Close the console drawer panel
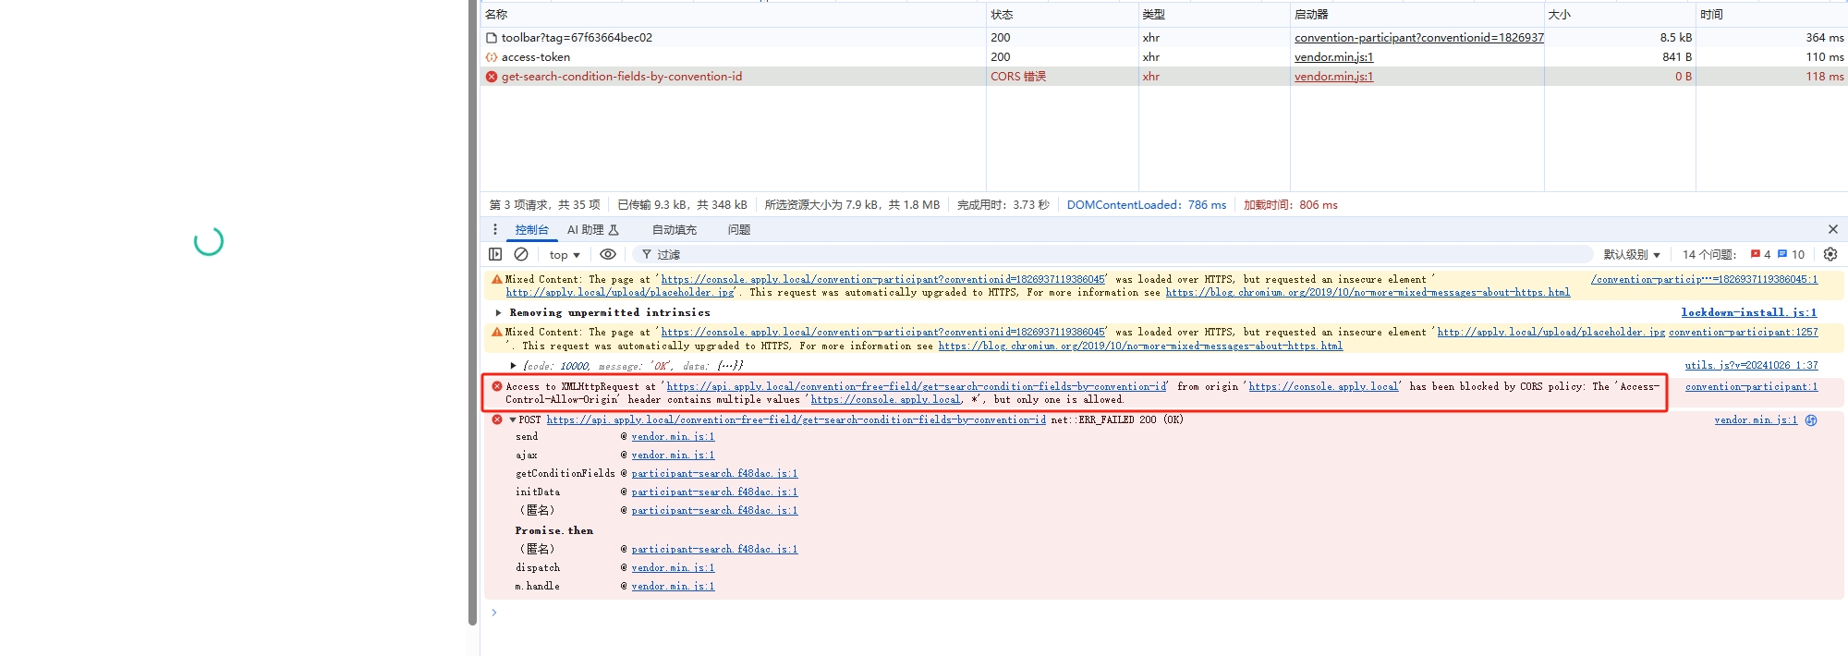The image size is (1848, 656). [x=1833, y=229]
